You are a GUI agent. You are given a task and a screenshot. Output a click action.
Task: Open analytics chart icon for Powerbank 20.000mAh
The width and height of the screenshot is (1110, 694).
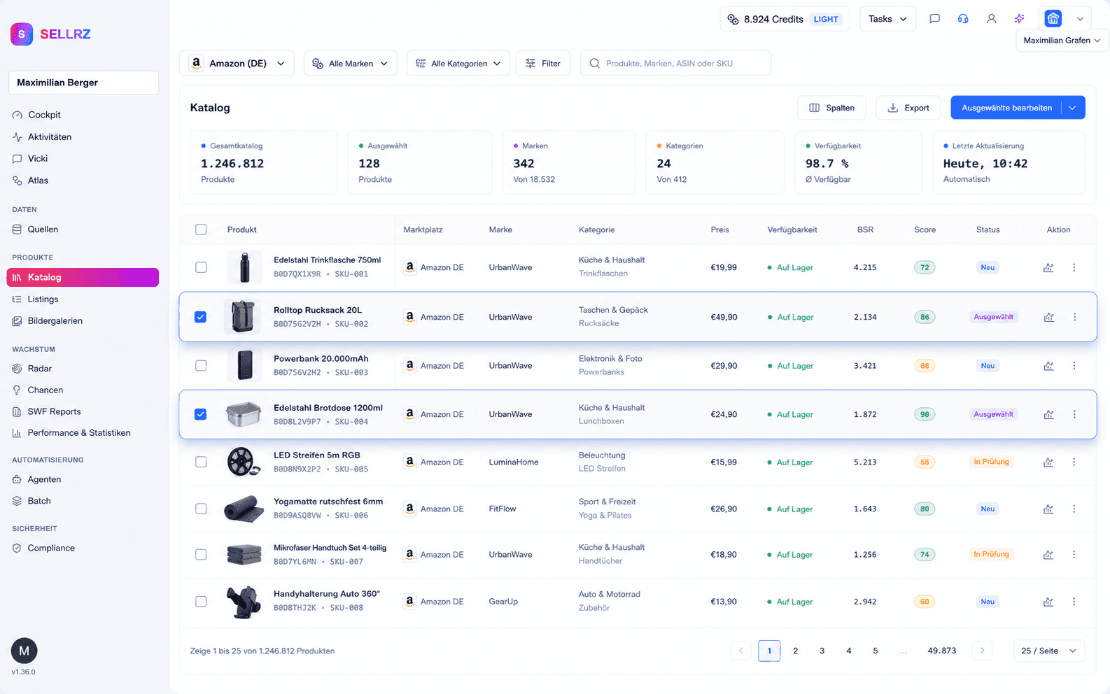[1048, 366]
